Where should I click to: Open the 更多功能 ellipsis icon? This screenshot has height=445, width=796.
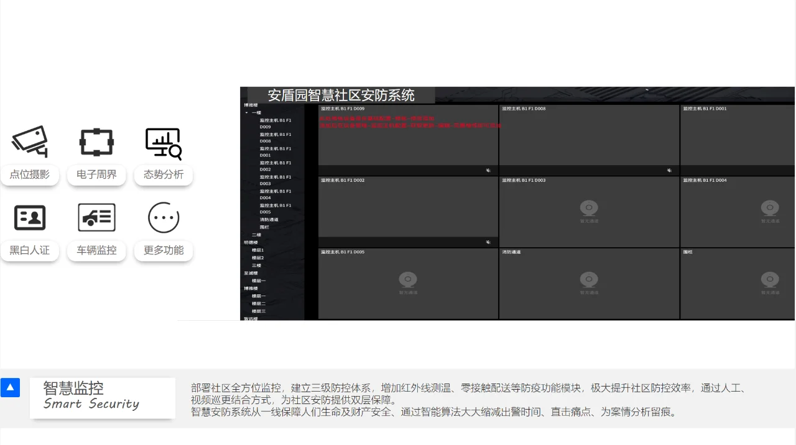coord(163,217)
